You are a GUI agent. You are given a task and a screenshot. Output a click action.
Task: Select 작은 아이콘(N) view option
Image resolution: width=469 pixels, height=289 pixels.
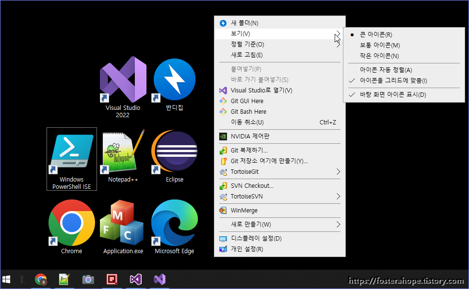404,56
